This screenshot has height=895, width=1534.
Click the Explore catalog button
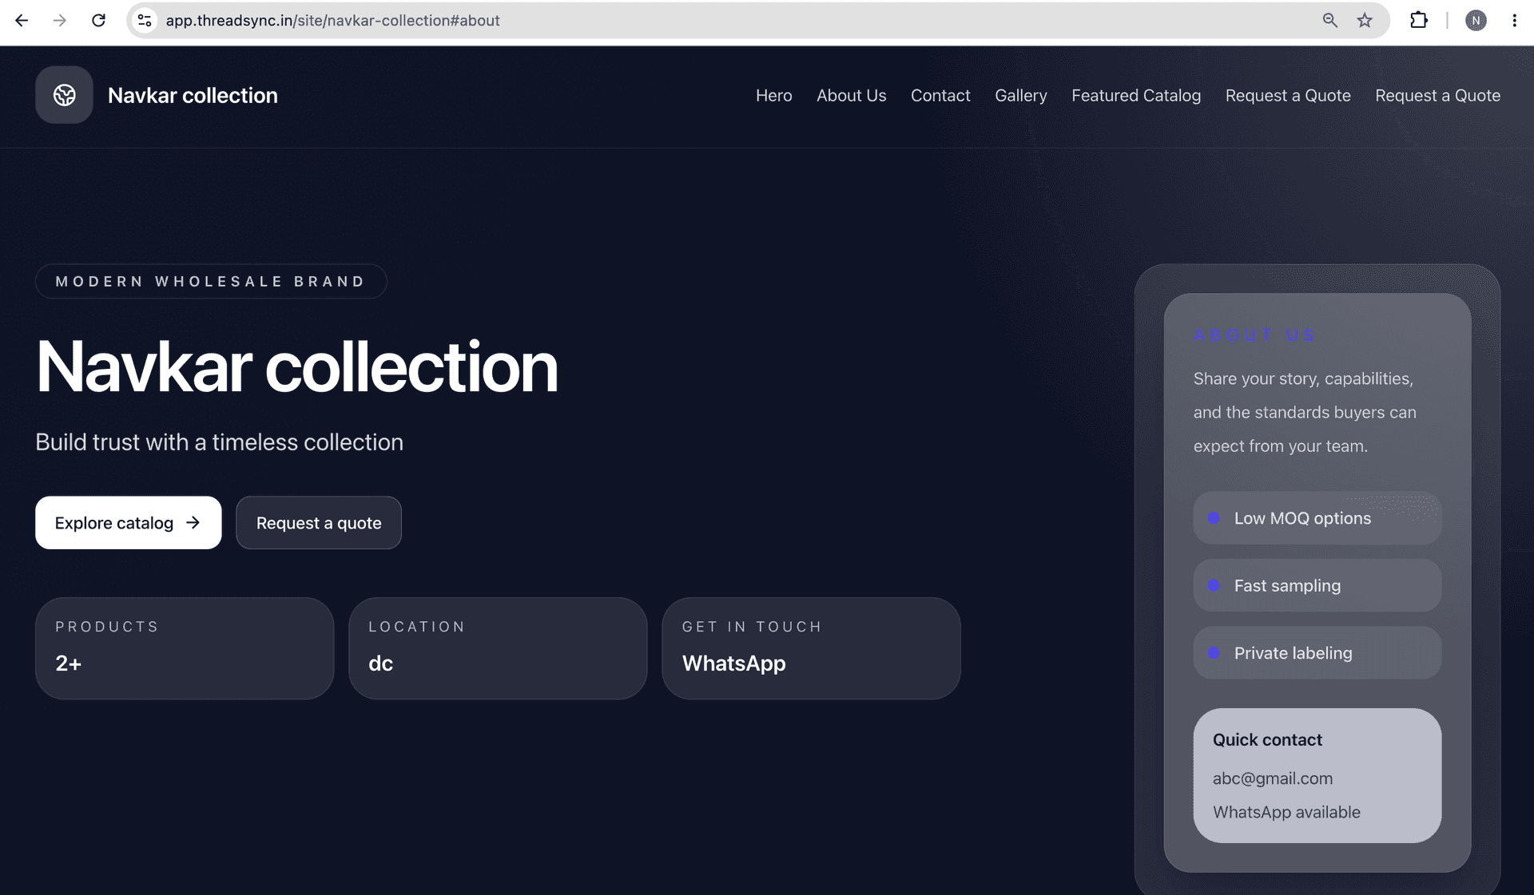click(128, 523)
